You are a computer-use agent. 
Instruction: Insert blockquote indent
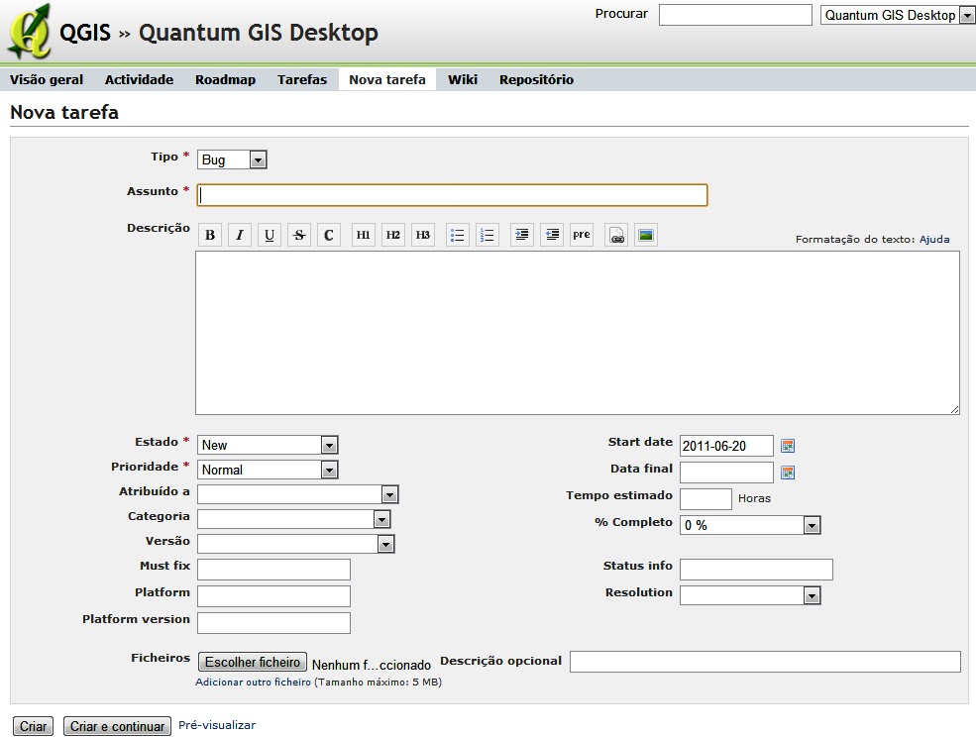tap(521, 236)
